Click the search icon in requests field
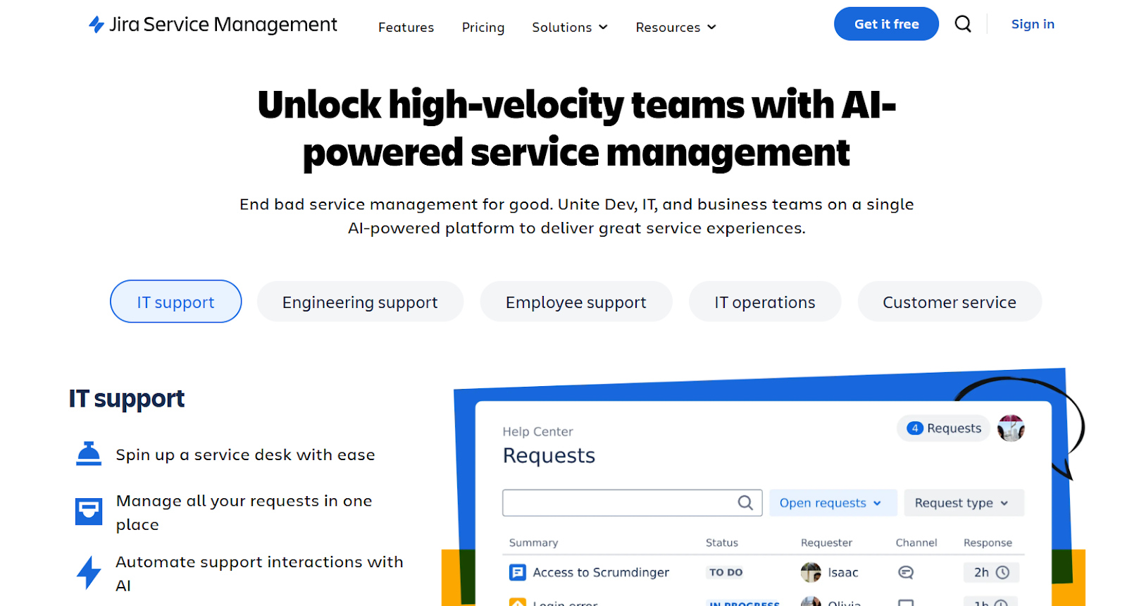Image resolution: width=1127 pixels, height=606 pixels. pyautogui.click(x=745, y=502)
